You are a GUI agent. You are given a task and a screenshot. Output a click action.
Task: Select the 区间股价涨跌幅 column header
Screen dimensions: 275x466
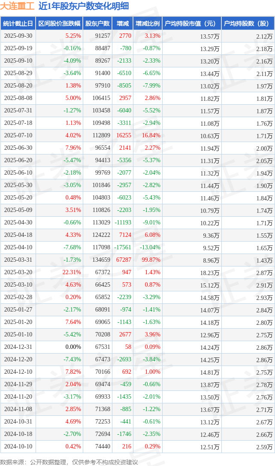click(x=59, y=24)
